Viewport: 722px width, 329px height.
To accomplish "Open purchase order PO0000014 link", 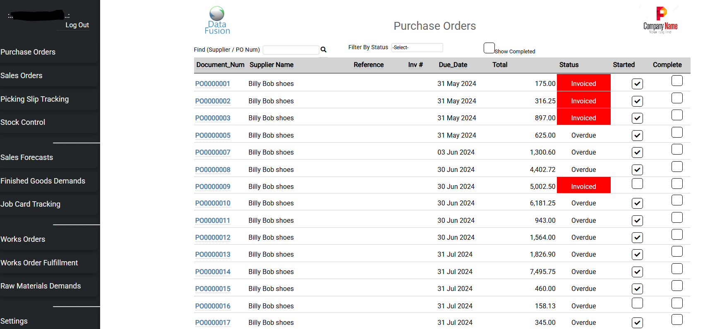I will [x=213, y=272].
